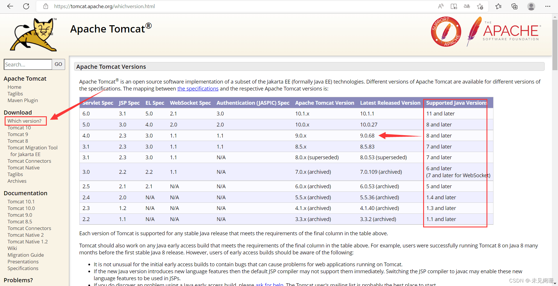Screen dimensions: 558x286
Task: Open Presentations link
Action: point(23,262)
